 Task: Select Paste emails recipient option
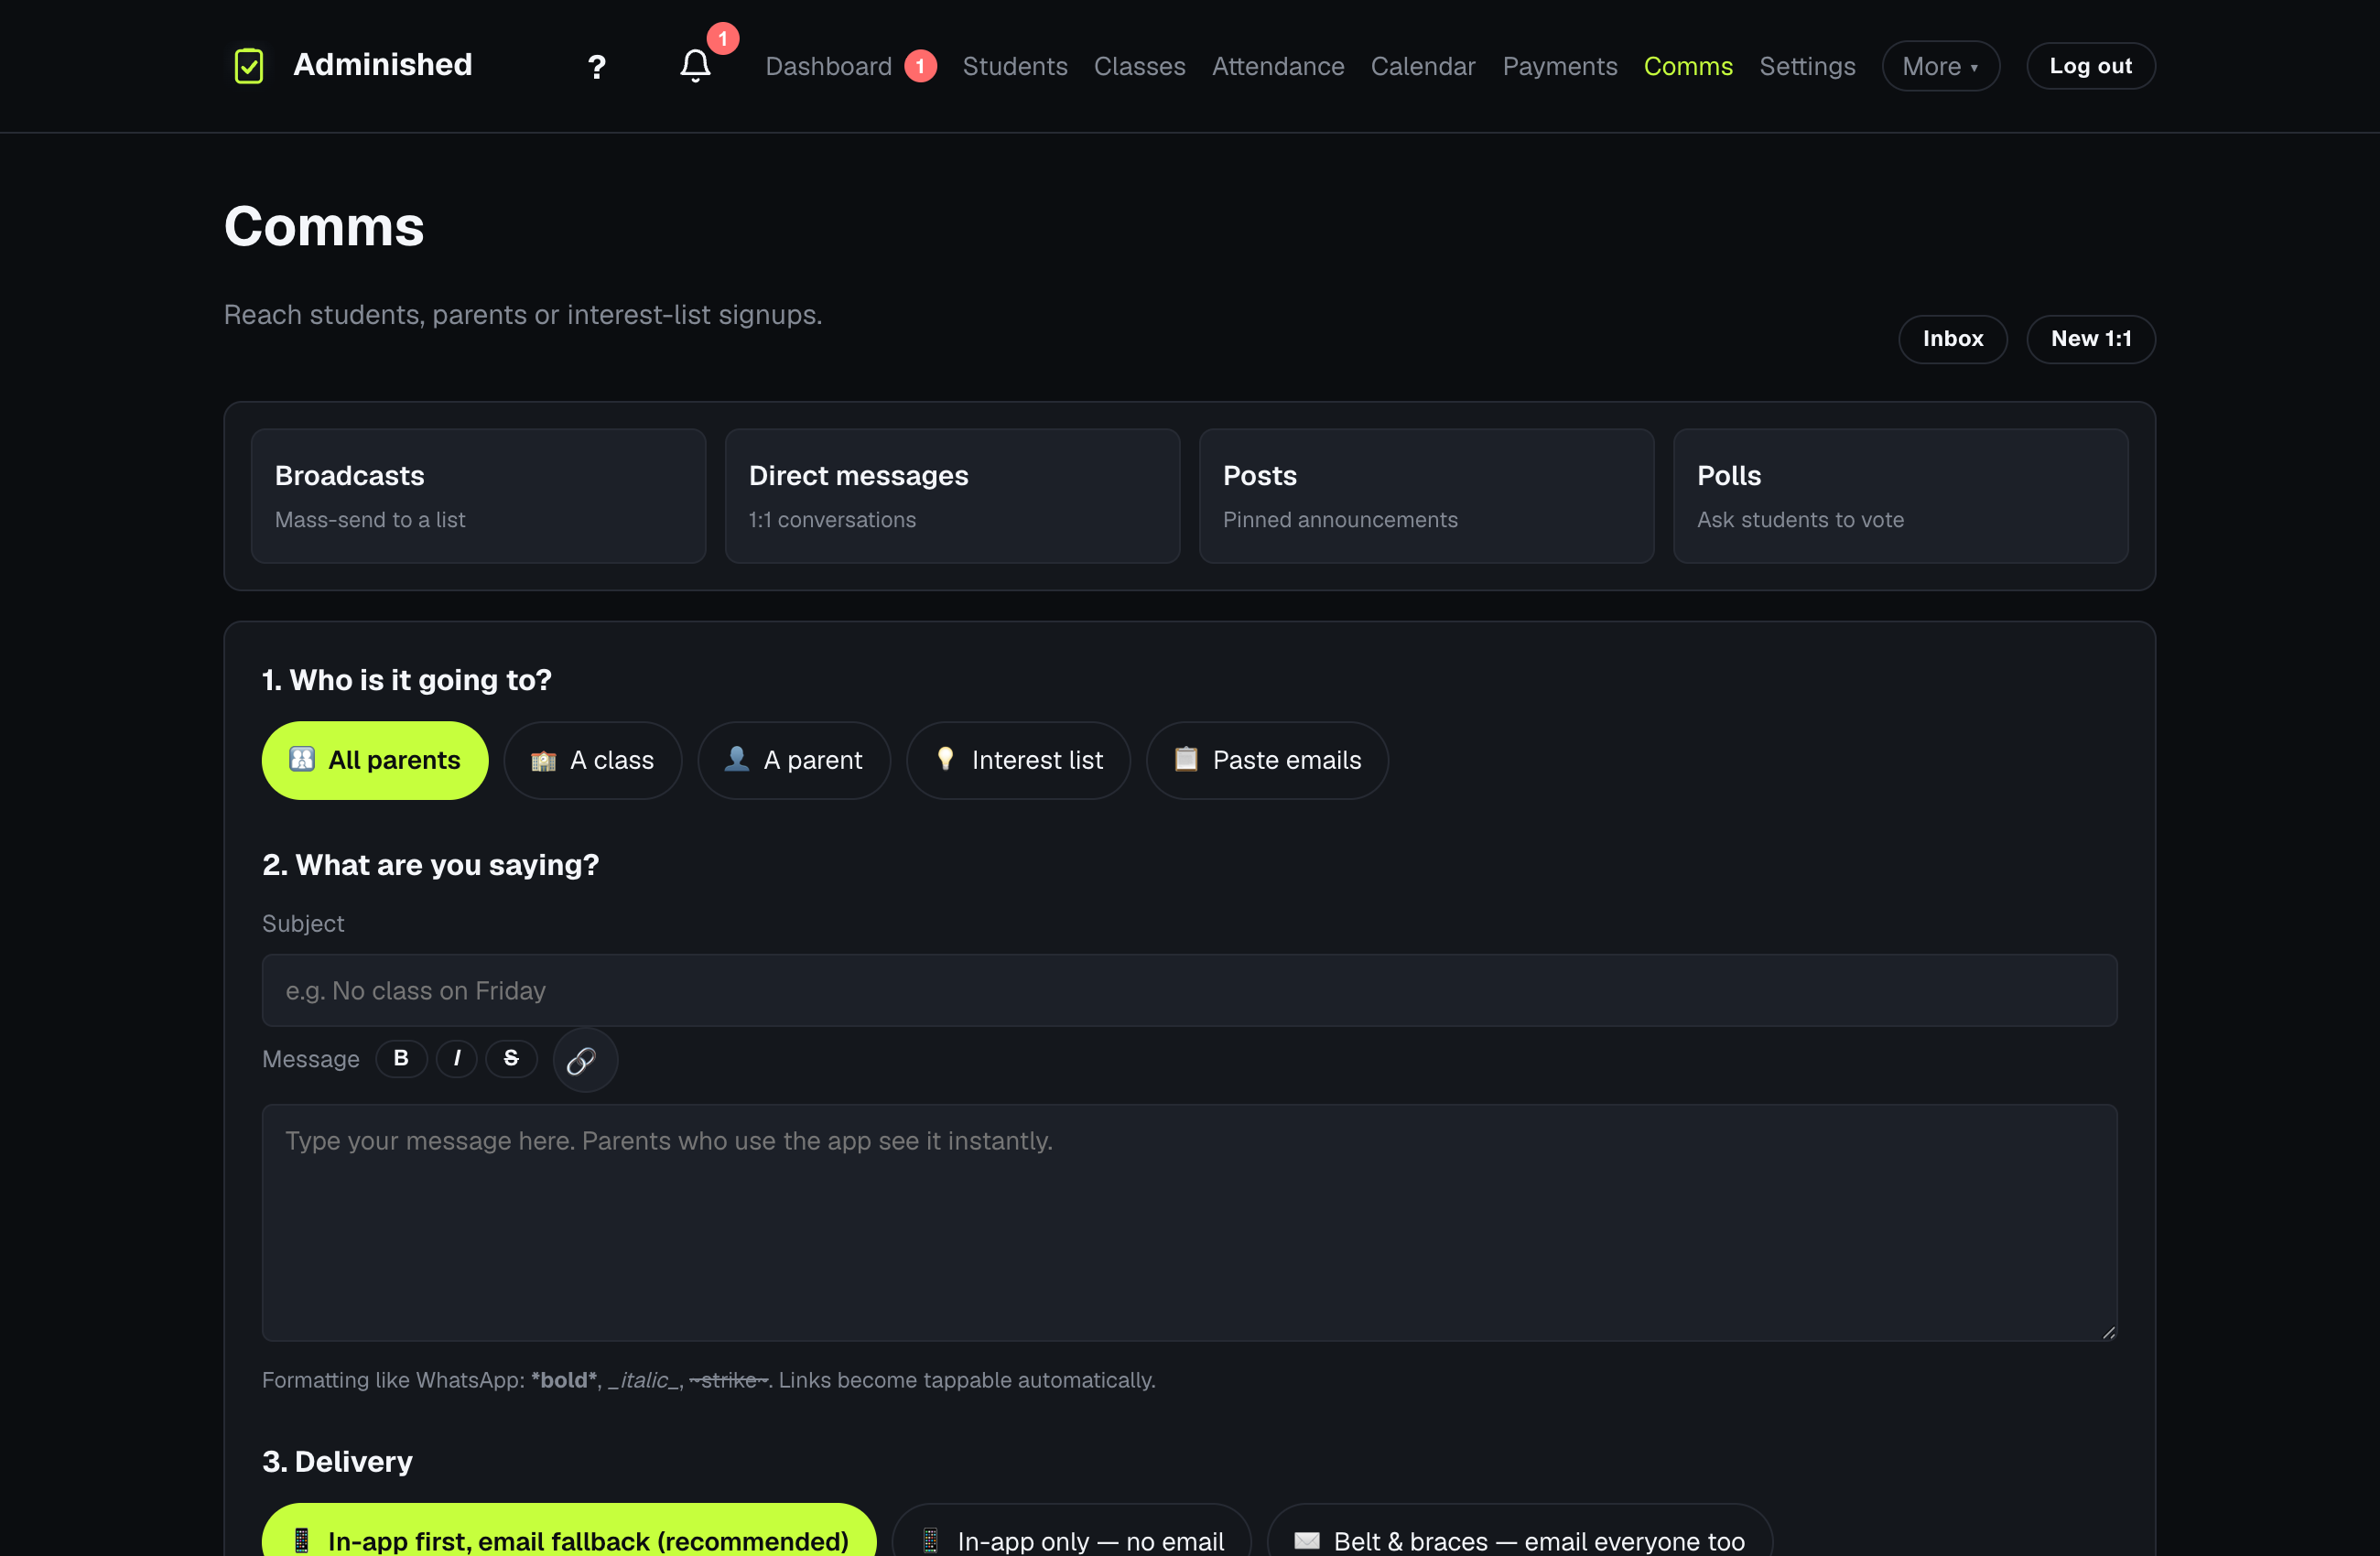(x=1267, y=760)
